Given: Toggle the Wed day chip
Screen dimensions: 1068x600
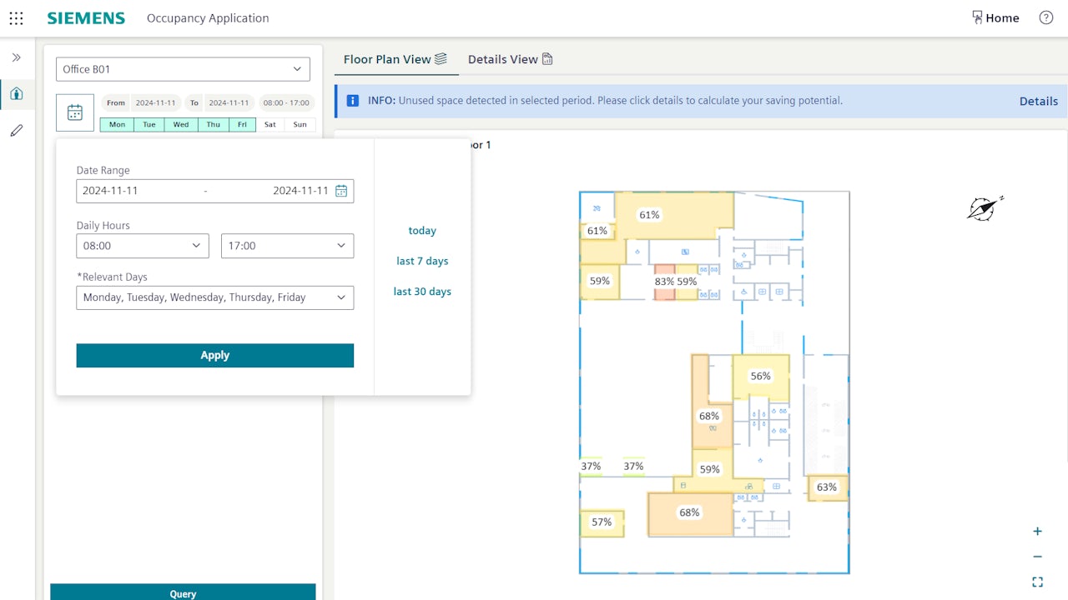Looking at the screenshot, I should tap(181, 125).
